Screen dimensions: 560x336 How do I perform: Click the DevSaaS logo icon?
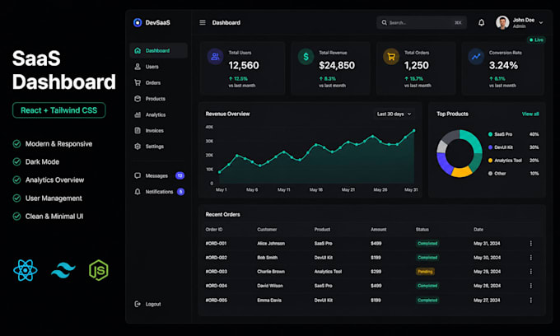(x=138, y=22)
